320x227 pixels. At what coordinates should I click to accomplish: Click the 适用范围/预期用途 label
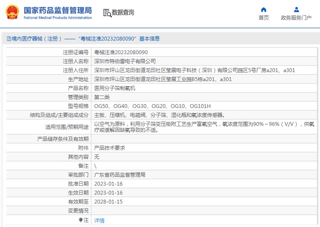67,127
